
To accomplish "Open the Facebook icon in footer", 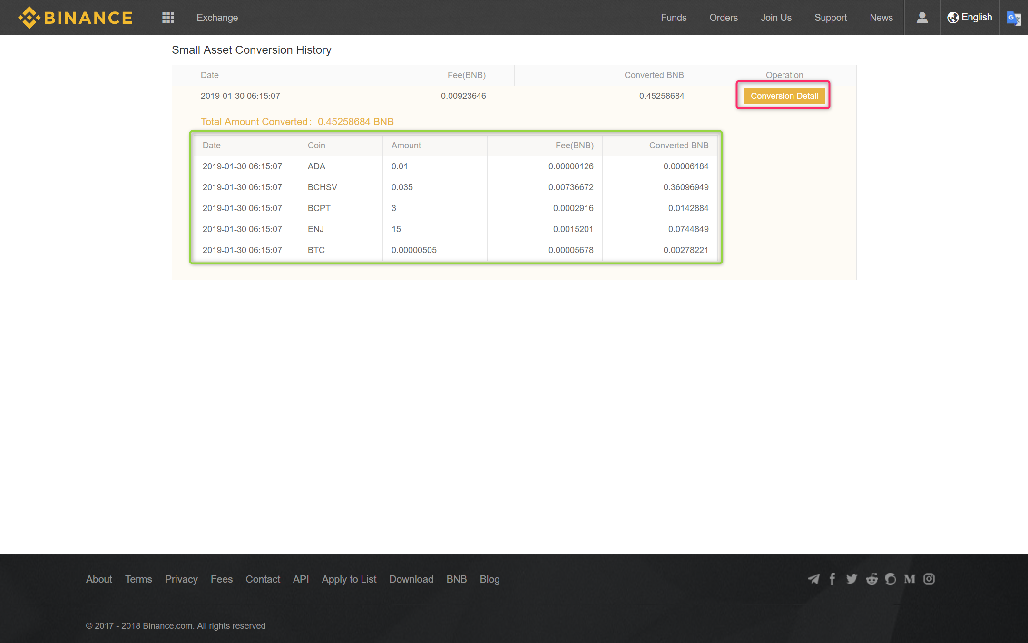I will pos(832,579).
